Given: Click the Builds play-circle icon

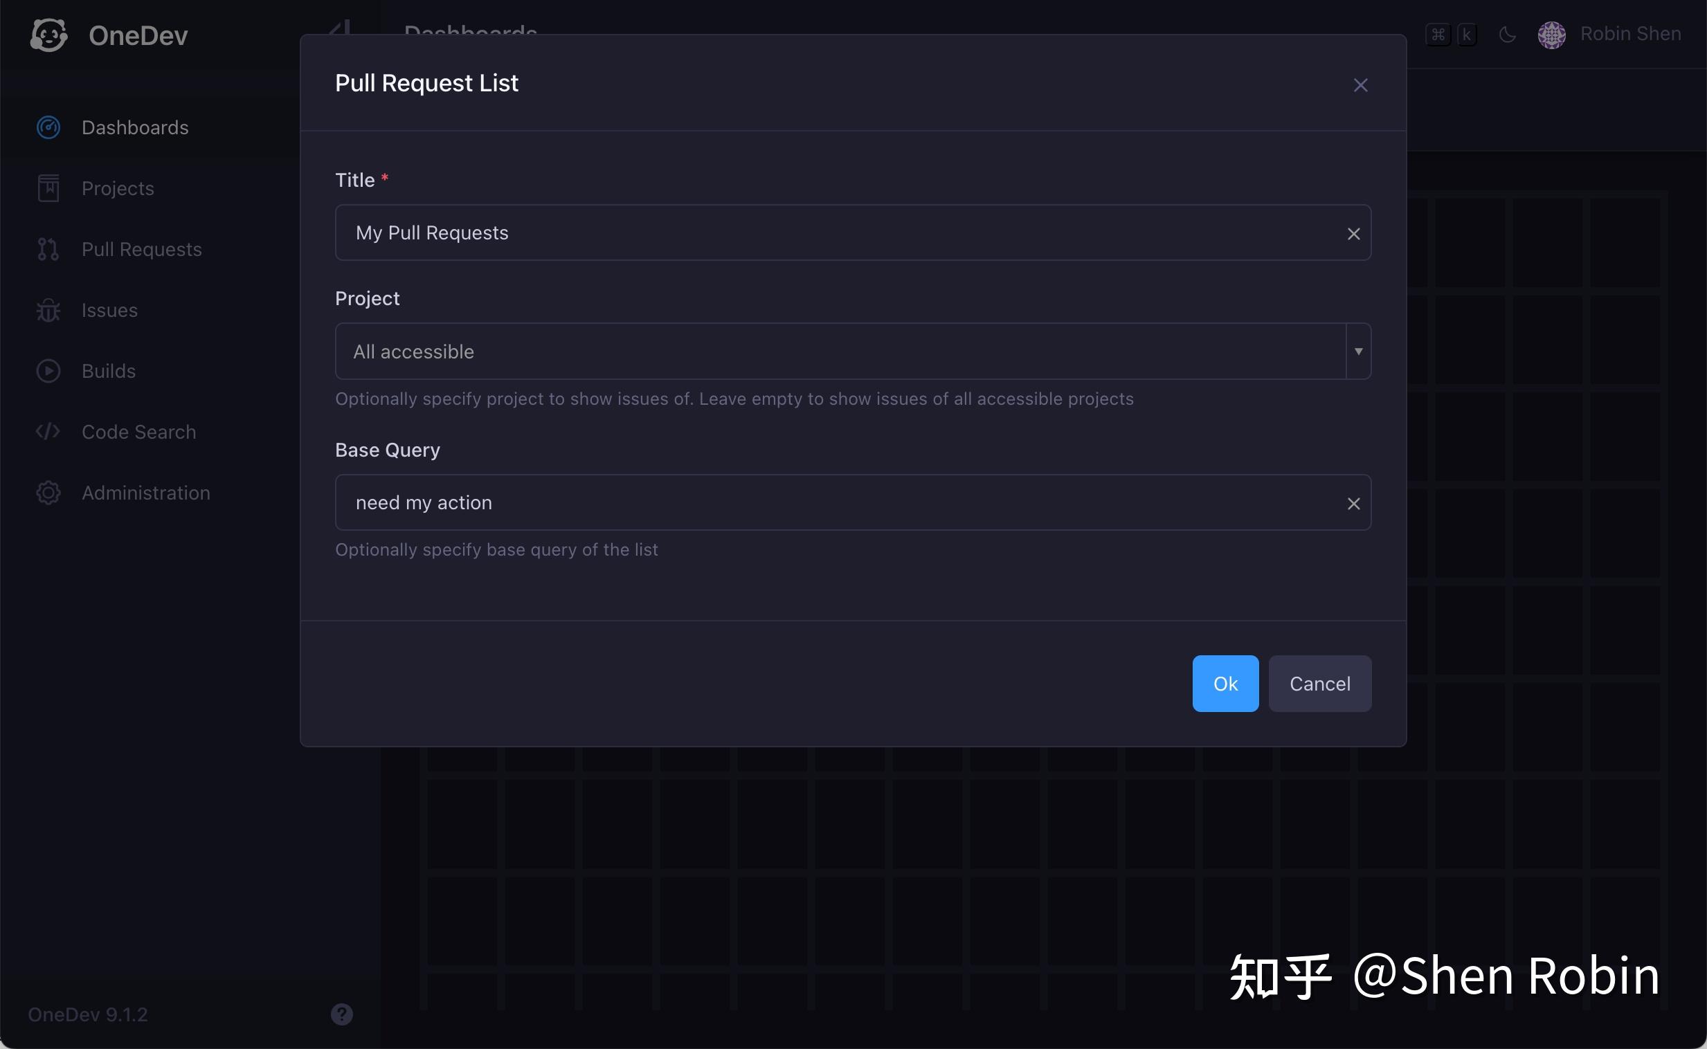Looking at the screenshot, I should 48,371.
